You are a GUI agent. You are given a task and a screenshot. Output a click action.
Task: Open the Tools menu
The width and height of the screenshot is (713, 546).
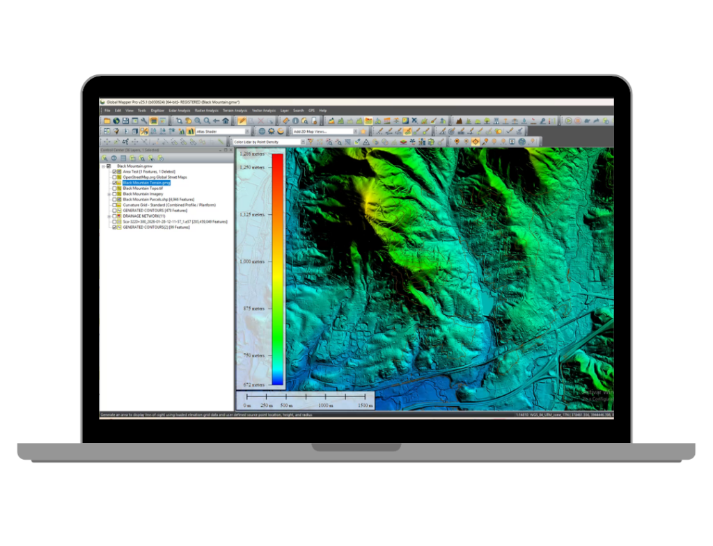point(142,111)
